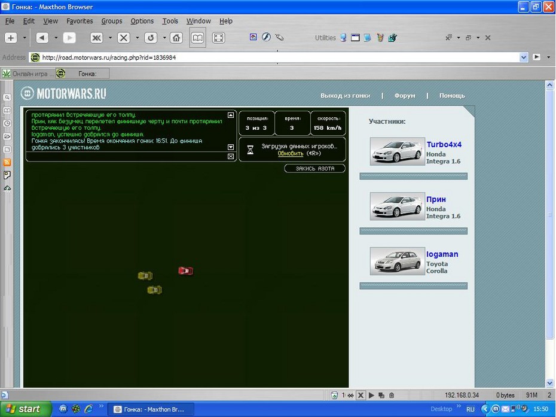Go back with the Back arrow button
556x417 pixels.
[42, 38]
